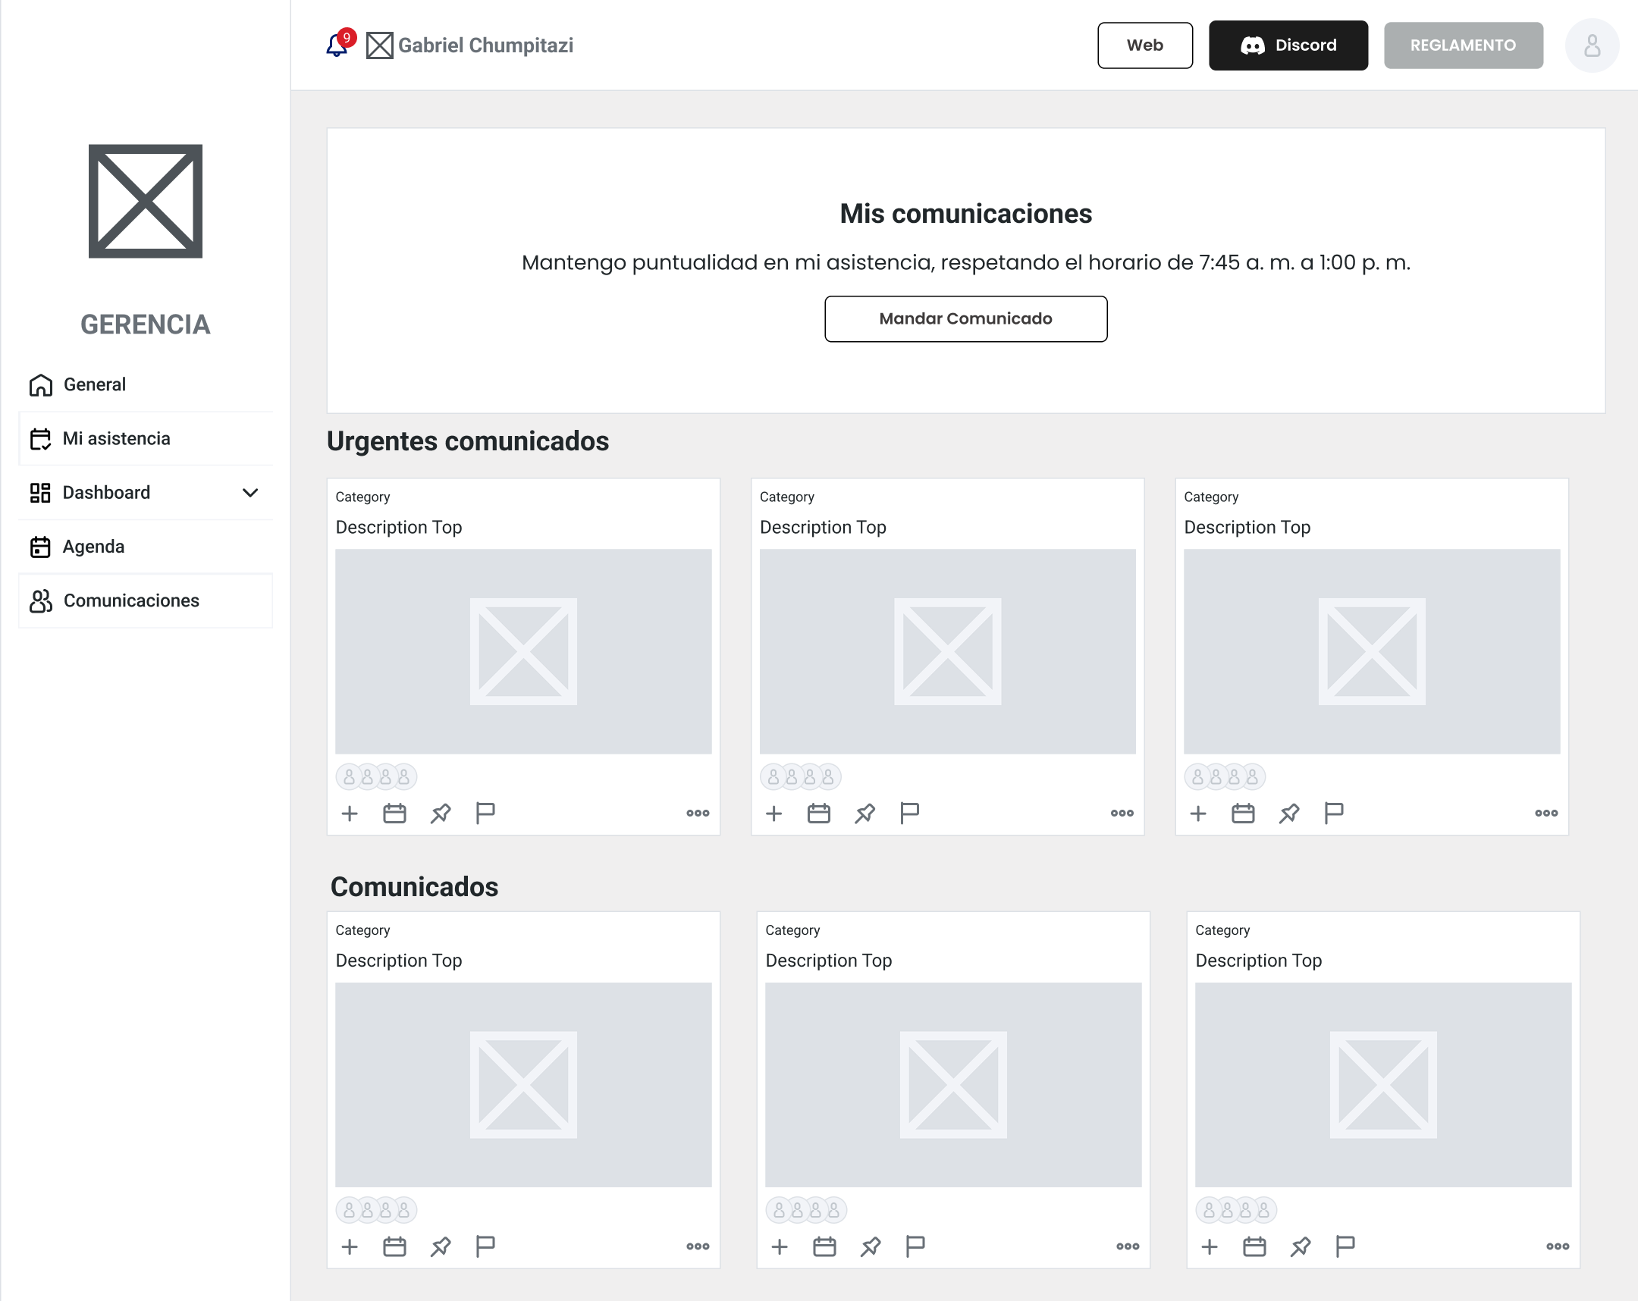Open the REGLAMENTO button
The image size is (1638, 1301).
tap(1463, 45)
